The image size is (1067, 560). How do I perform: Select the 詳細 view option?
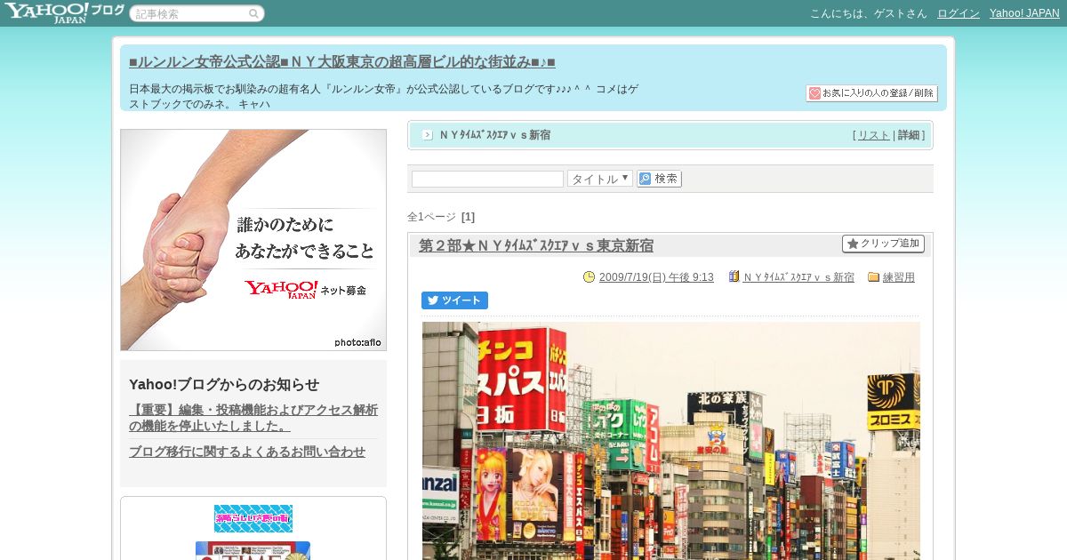(909, 135)
